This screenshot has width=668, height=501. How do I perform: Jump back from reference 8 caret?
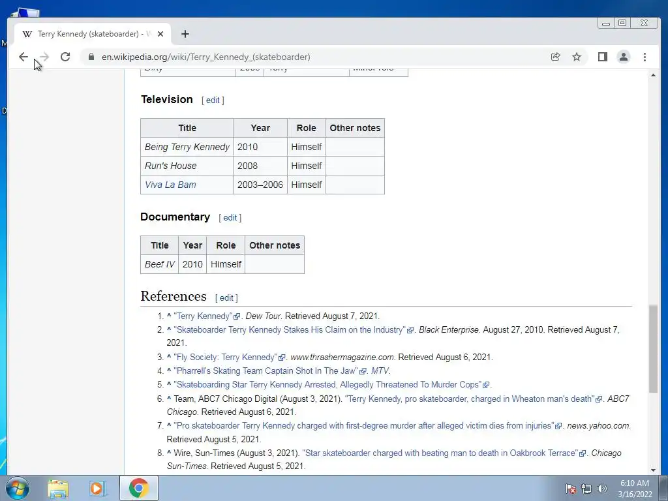tap(169, 453)
